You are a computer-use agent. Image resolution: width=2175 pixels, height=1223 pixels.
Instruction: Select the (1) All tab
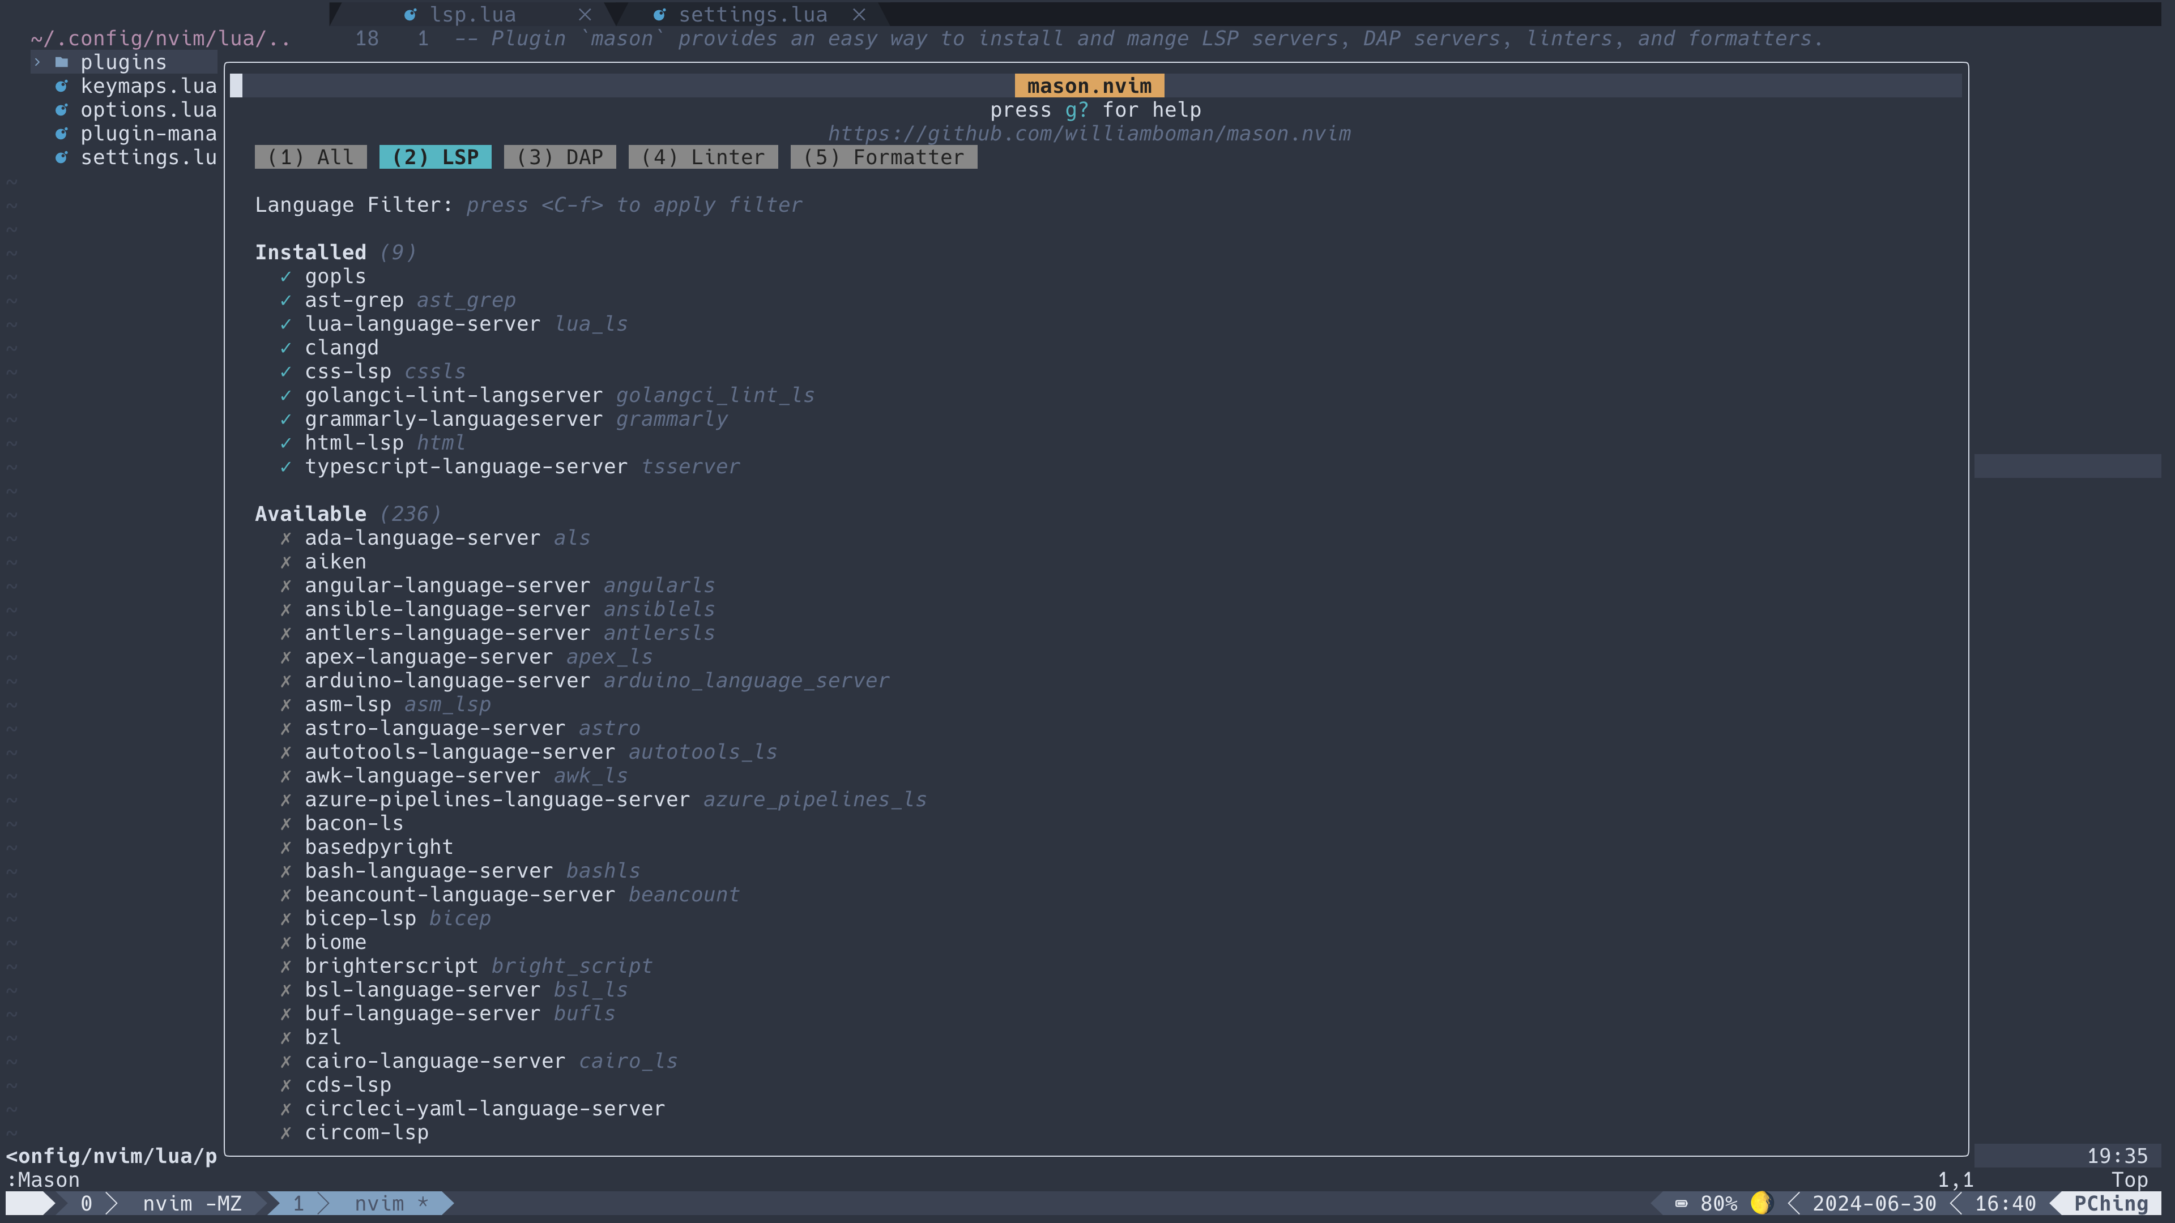click(311, 157)
